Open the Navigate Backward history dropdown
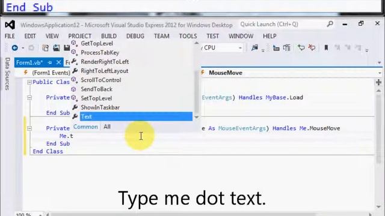This screenshot has width=385, height=216. pos(23,48)
